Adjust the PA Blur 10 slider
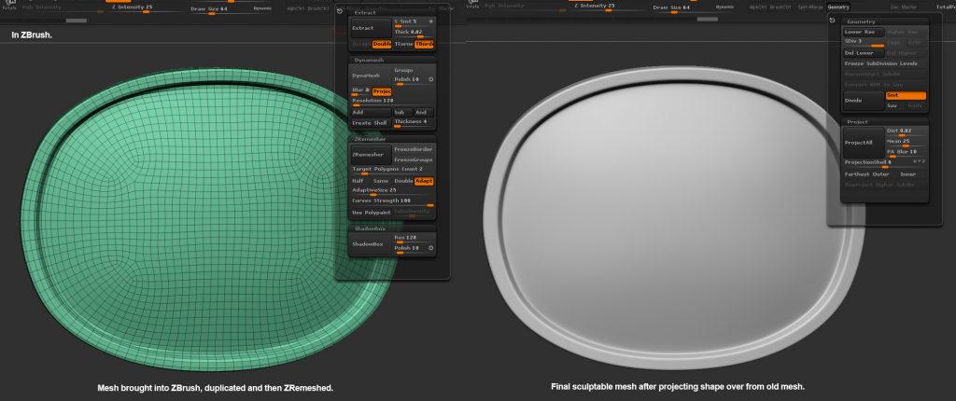 907,152
